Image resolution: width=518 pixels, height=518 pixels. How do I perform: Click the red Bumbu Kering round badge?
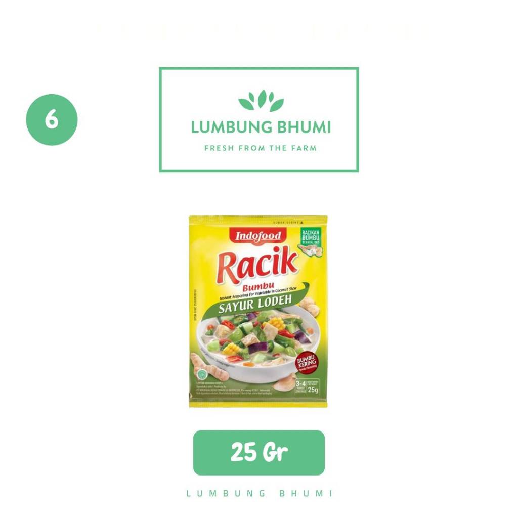coord(307,363)
